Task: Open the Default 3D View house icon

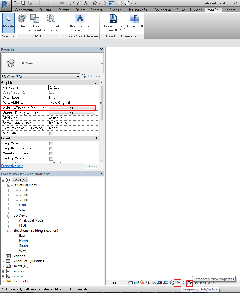Action: pyautogui.click(x=95, y=3)
